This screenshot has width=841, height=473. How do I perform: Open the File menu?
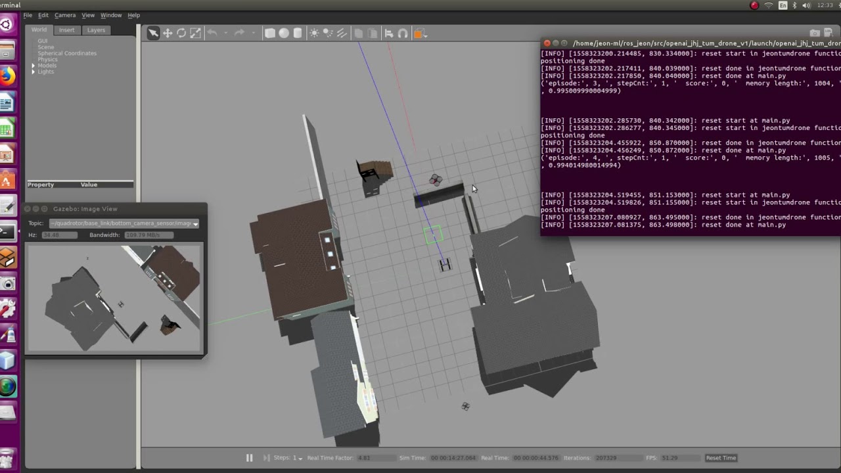coord(28,15)
